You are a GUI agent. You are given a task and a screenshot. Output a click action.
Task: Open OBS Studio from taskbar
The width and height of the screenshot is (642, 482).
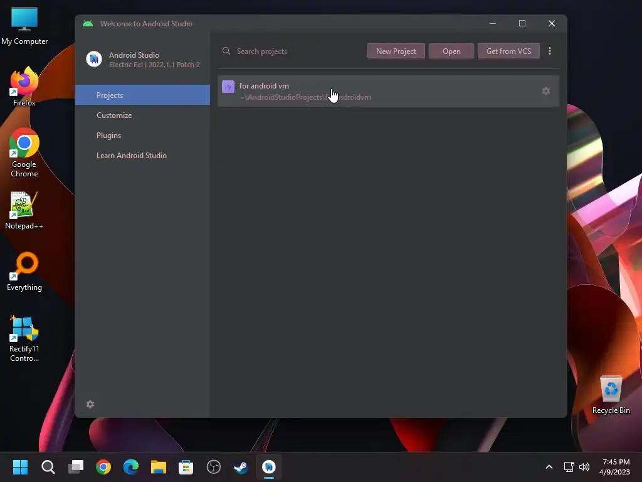click(x=214, y=467)
